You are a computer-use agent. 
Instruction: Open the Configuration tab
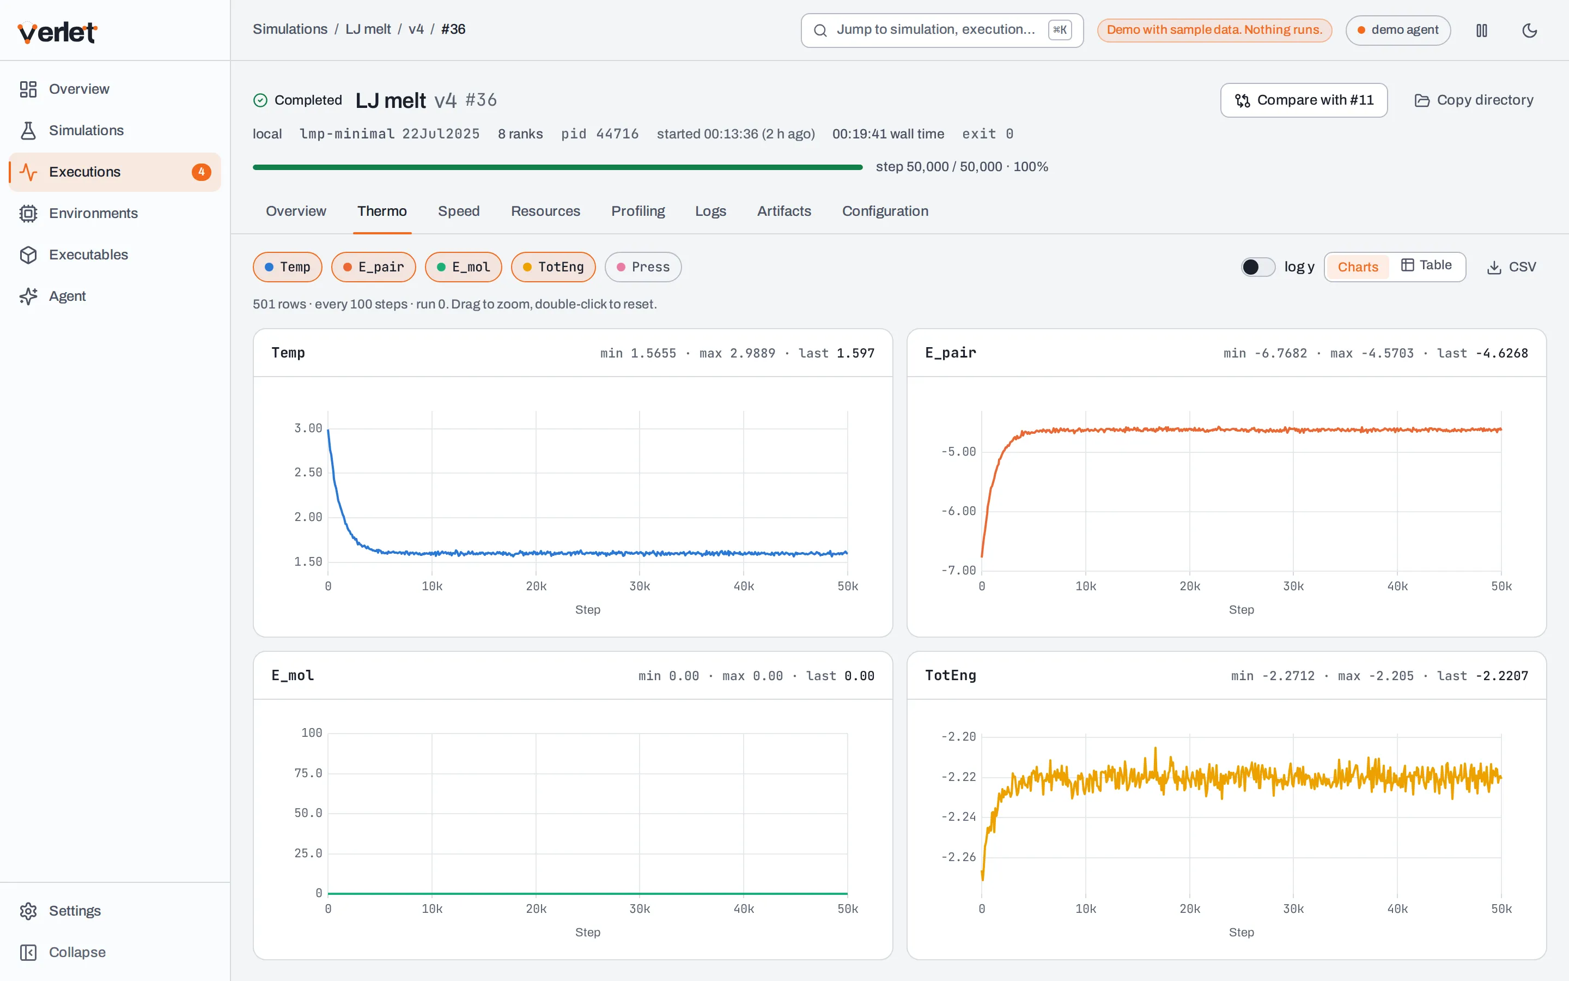click(x=885, y=211)
